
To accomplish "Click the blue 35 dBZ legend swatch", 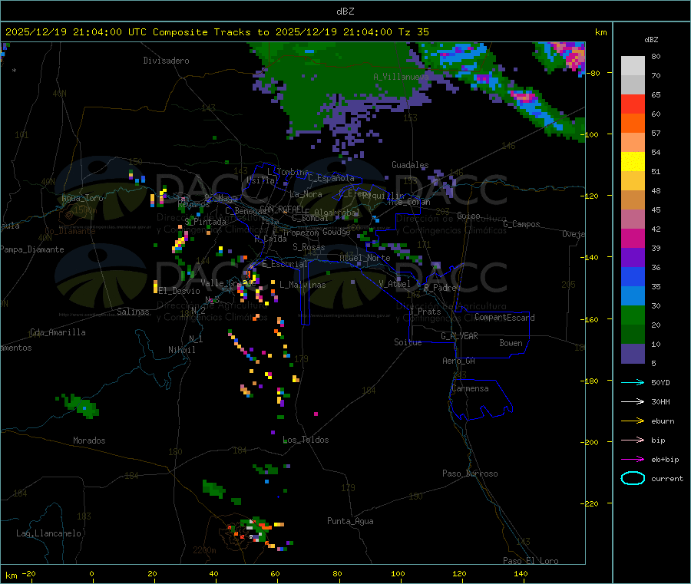I will [x=633, y=276].
